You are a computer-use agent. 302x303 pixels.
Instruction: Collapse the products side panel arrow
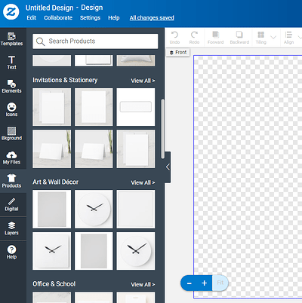[168, 167]
